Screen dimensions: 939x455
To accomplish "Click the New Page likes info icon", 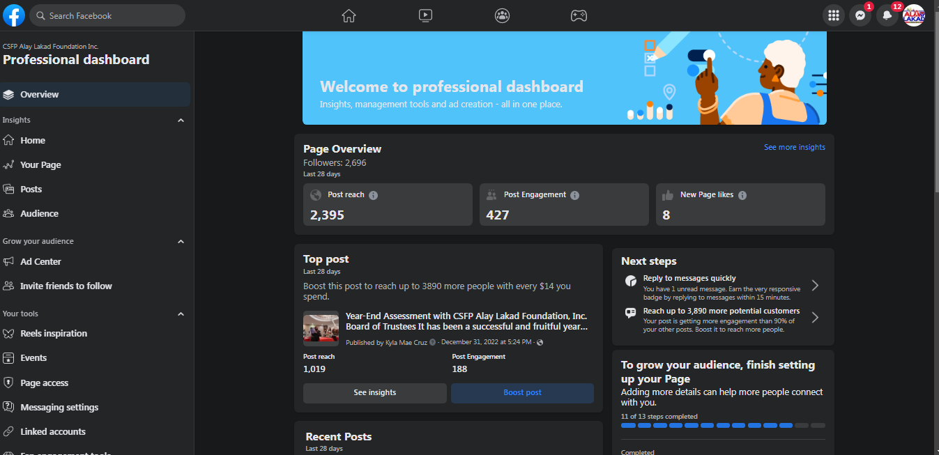I will click(x=742, y=195).
